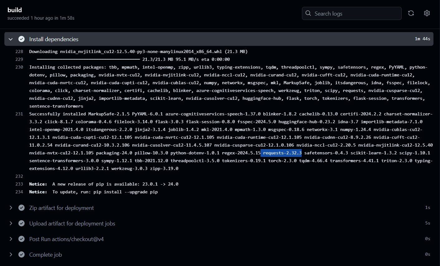This screenshot has height=266, width=440.
Task: Click the success checkmark beside Zip artifact for deployment
Action: 21,208
